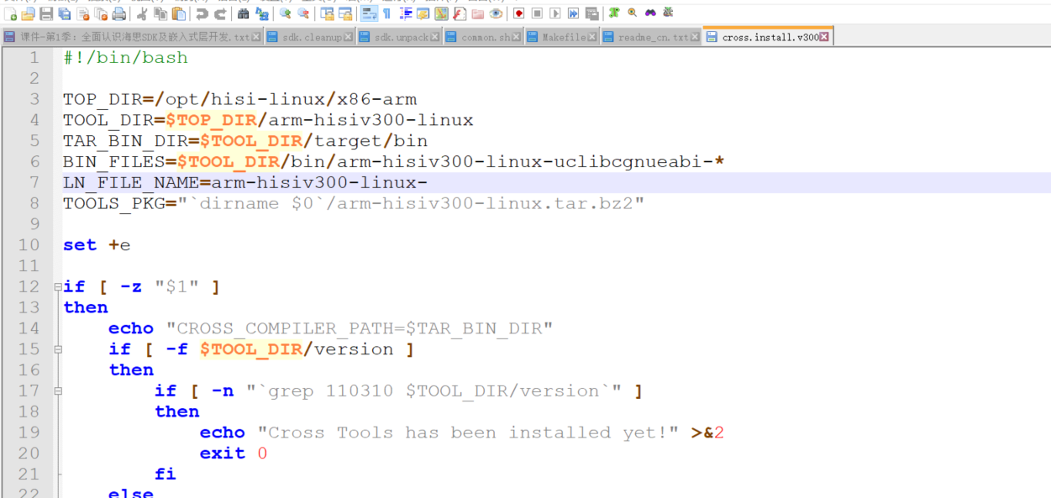The height and width of the screenshot is (498, 1051).
Task: Play back recorded macro icon
Action: tap(555, 13)
